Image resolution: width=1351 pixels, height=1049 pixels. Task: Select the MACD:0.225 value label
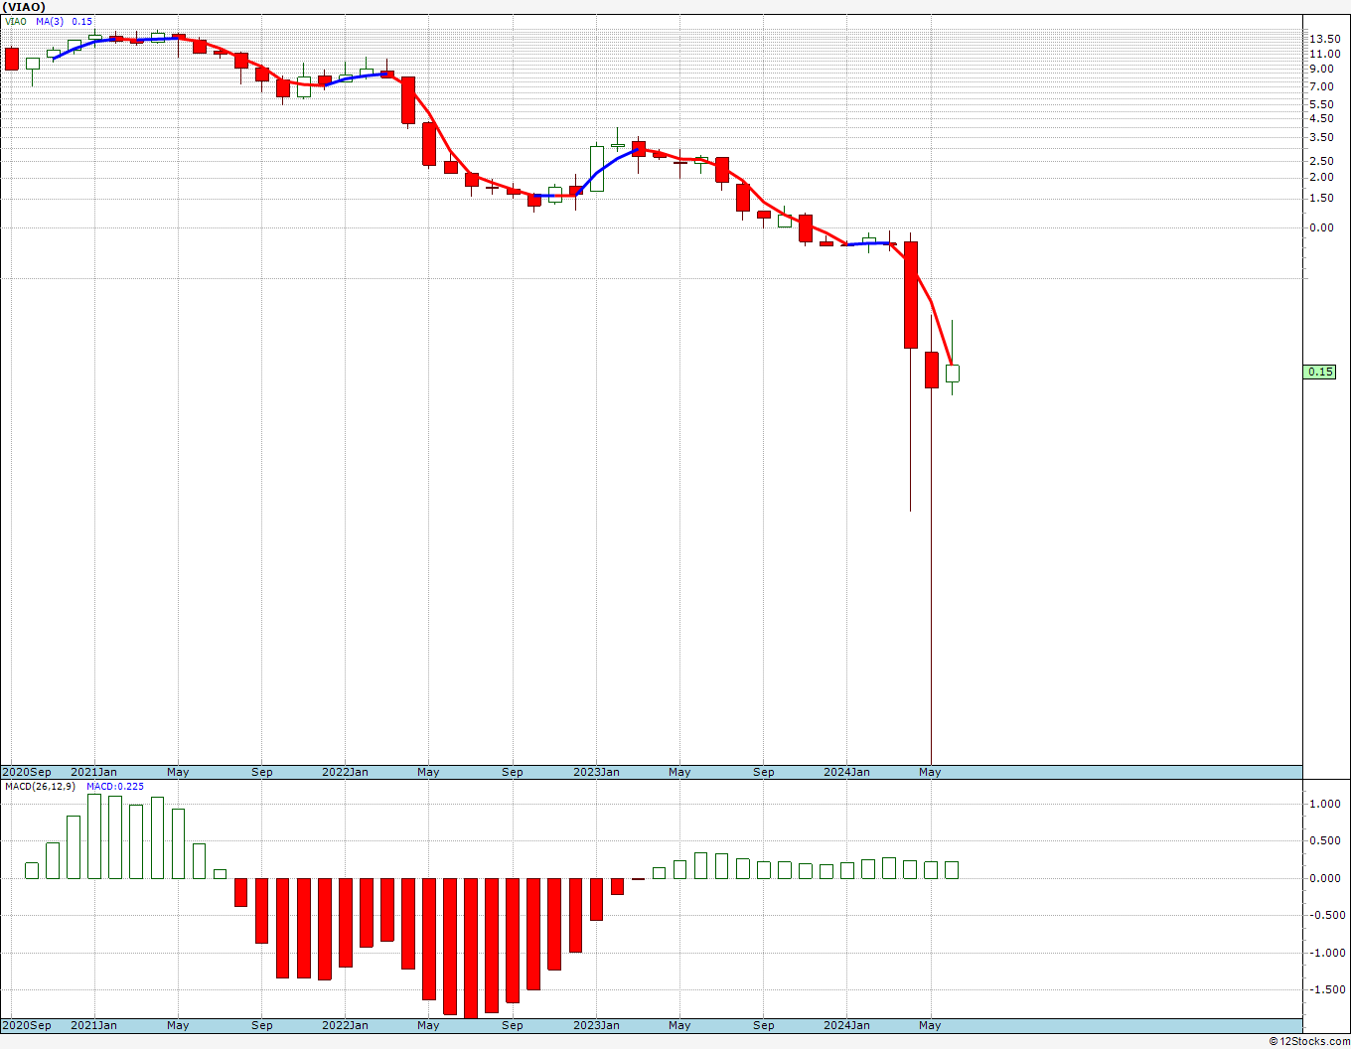(x=114, y=786)
